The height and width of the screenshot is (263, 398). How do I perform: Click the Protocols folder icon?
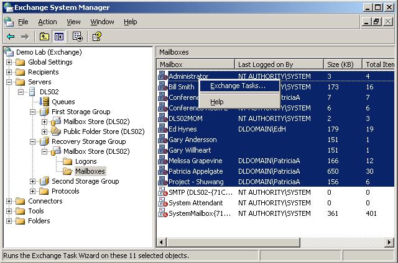44,191
